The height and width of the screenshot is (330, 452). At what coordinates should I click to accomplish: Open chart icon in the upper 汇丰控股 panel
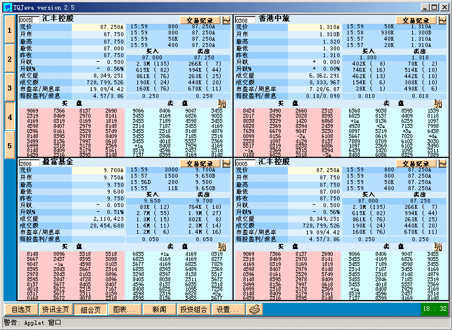coord(226,20)
